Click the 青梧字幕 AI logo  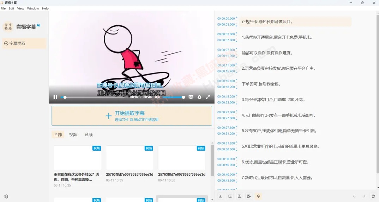(21, 26)
